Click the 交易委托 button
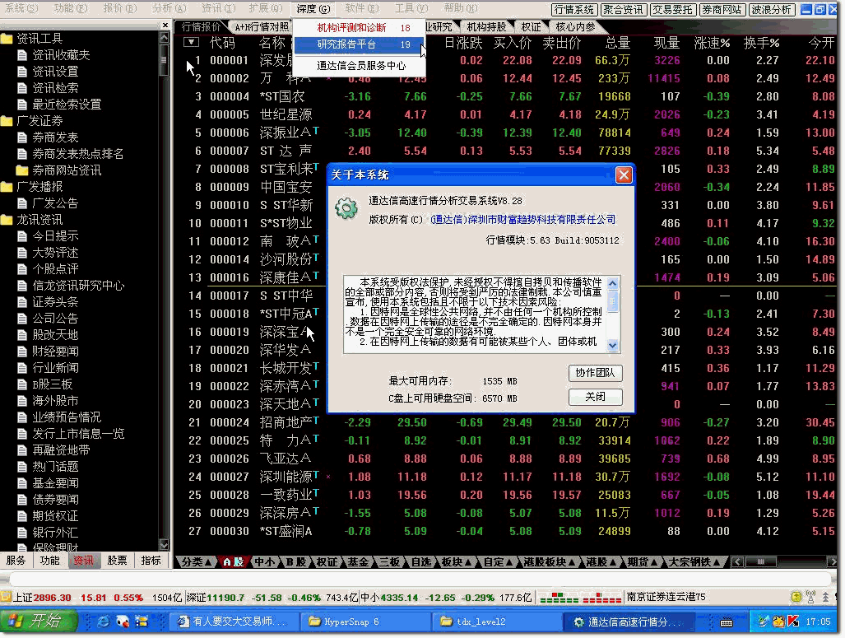Image resolution: width=845 pixels, height=638 pixels. click(x=672, y=10)
